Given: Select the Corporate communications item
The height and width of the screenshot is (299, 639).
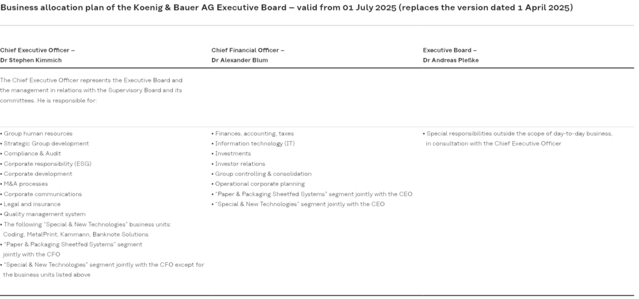Looking at the screenshot, I should click(43, 194).
